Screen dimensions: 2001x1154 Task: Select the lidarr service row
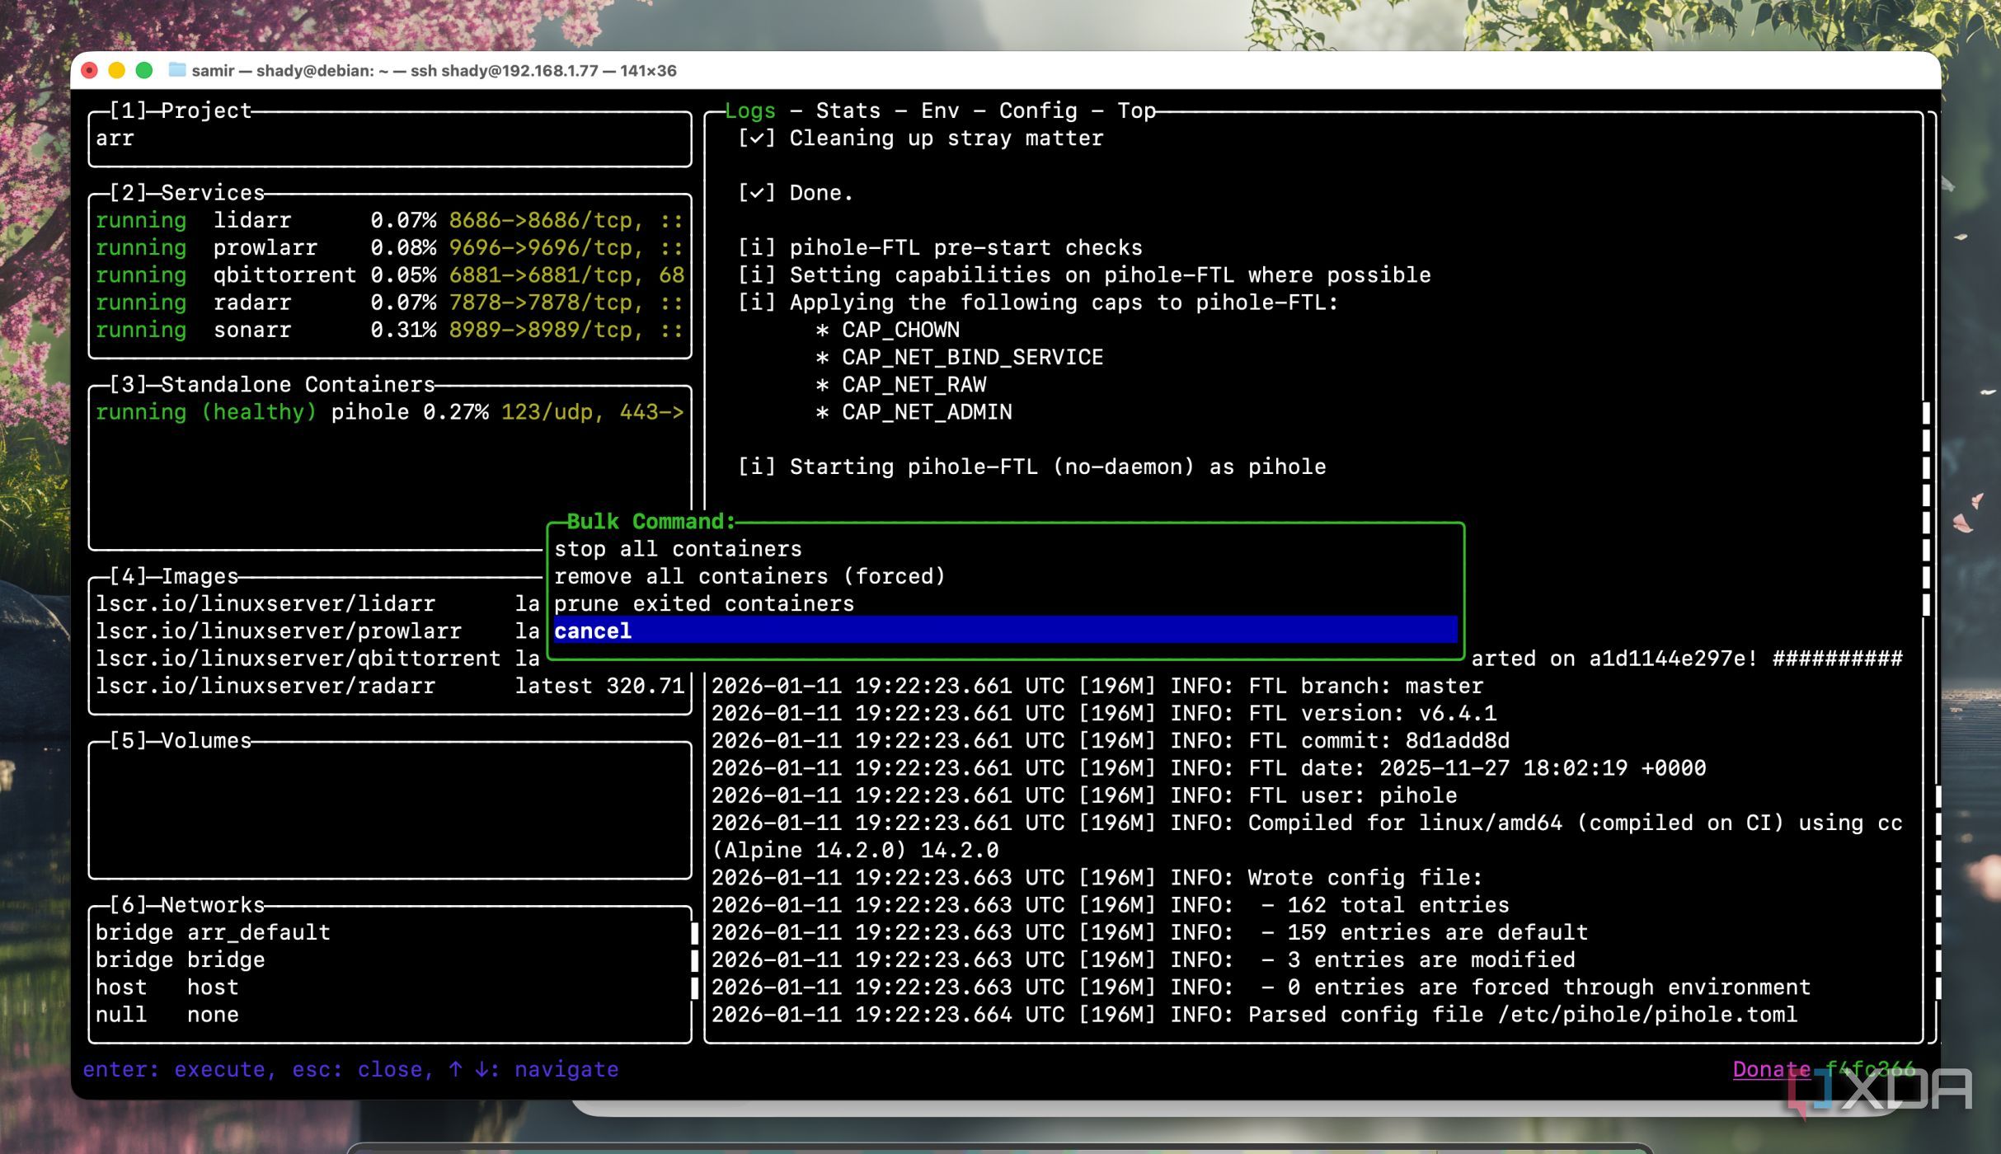(x=389, y=220)
